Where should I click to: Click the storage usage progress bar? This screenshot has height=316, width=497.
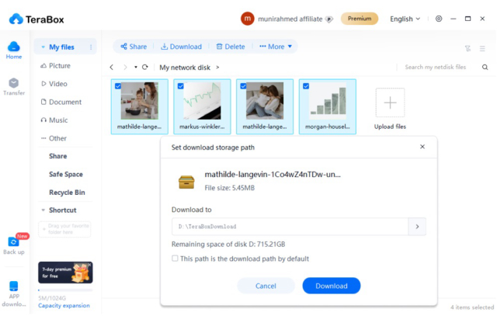click(x=65, y=290)
